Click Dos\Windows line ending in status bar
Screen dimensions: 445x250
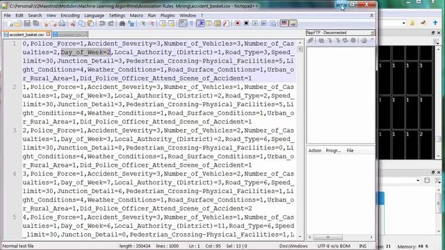293,246
